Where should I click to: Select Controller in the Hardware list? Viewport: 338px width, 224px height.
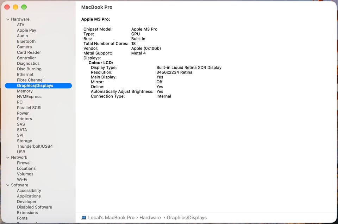(x=26, y=58)
